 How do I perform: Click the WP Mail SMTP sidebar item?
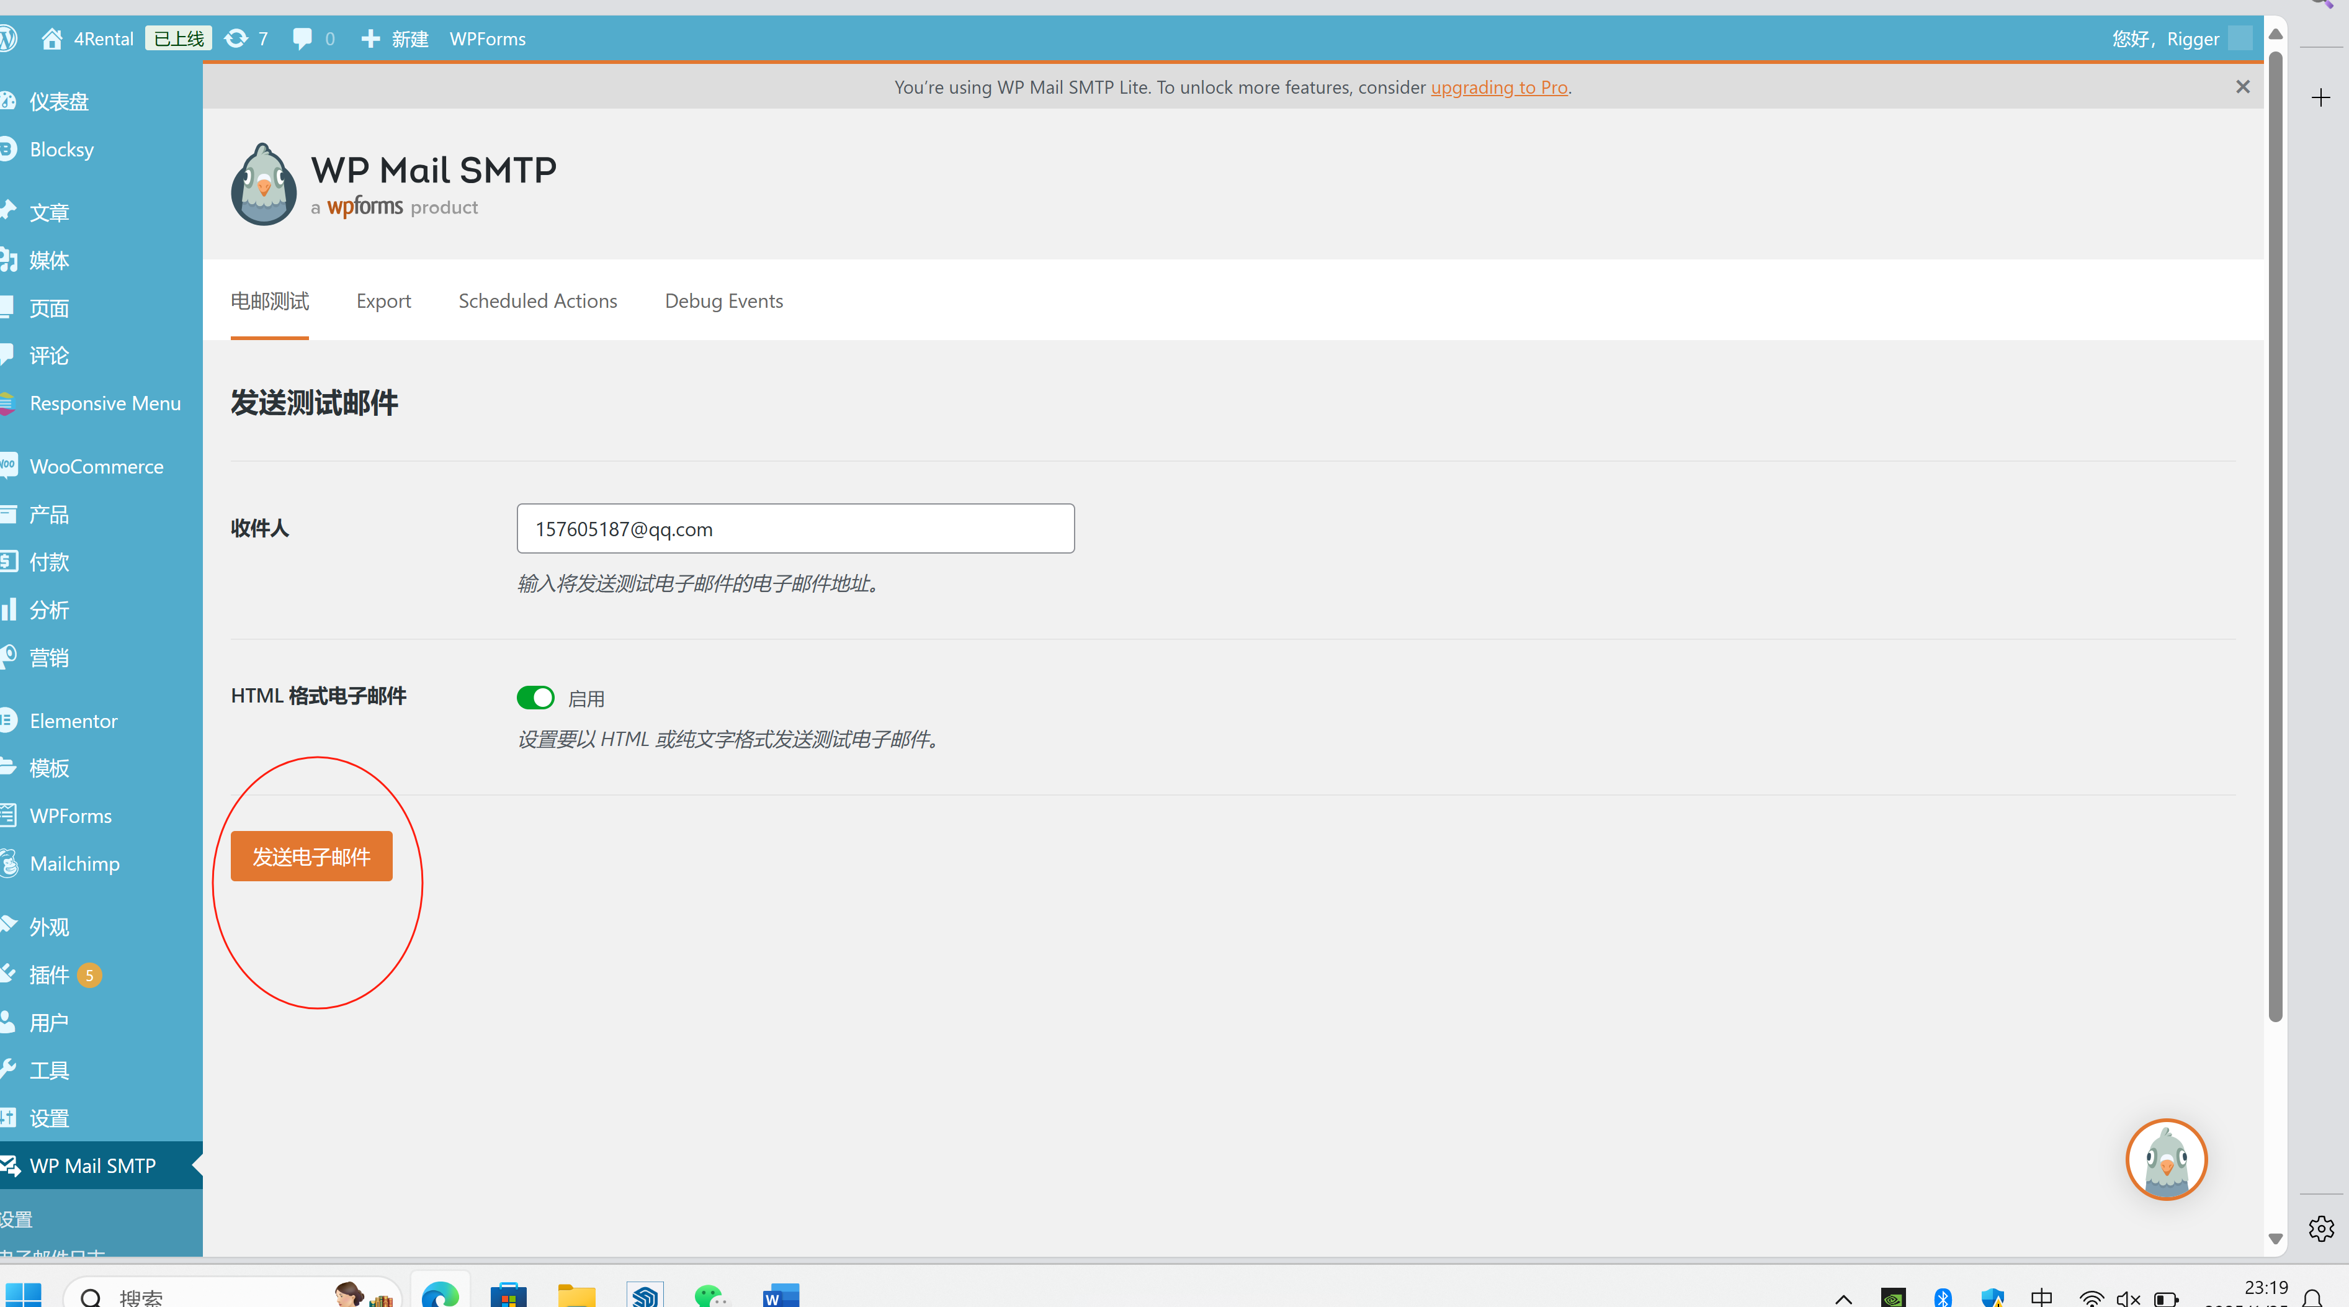pyautogui.click(x=92, y=1166)
